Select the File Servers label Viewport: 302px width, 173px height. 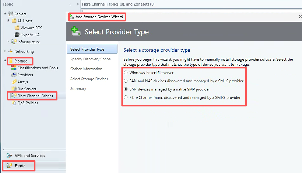27,89
